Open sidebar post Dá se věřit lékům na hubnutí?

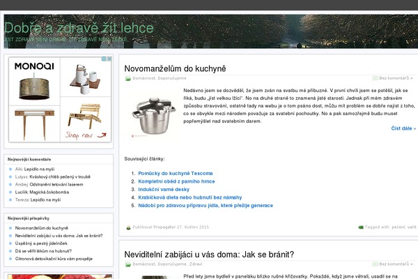43,251
